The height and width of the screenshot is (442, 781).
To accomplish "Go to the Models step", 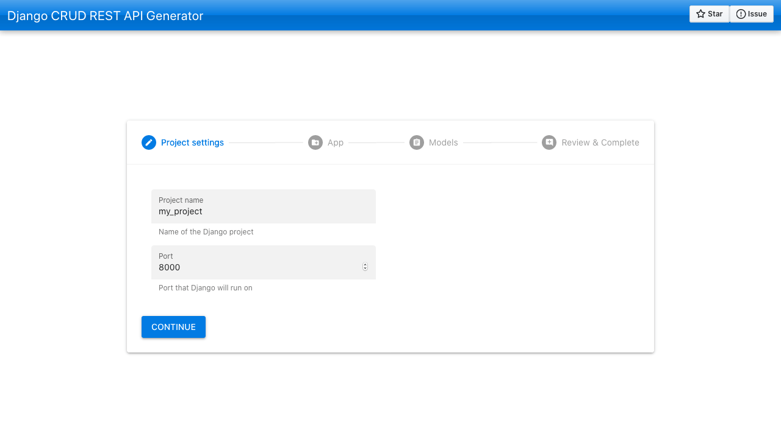I will (434, 142).
